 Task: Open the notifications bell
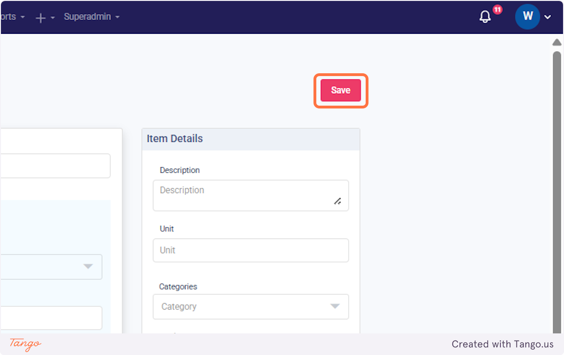point(485,17)
